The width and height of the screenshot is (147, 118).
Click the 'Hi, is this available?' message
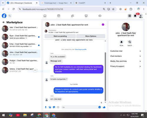(x=58, y=57)
